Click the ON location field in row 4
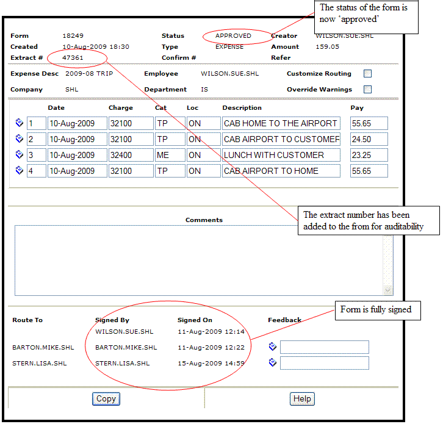The height and width of the screenshot is (424, 443). [203, 171]
